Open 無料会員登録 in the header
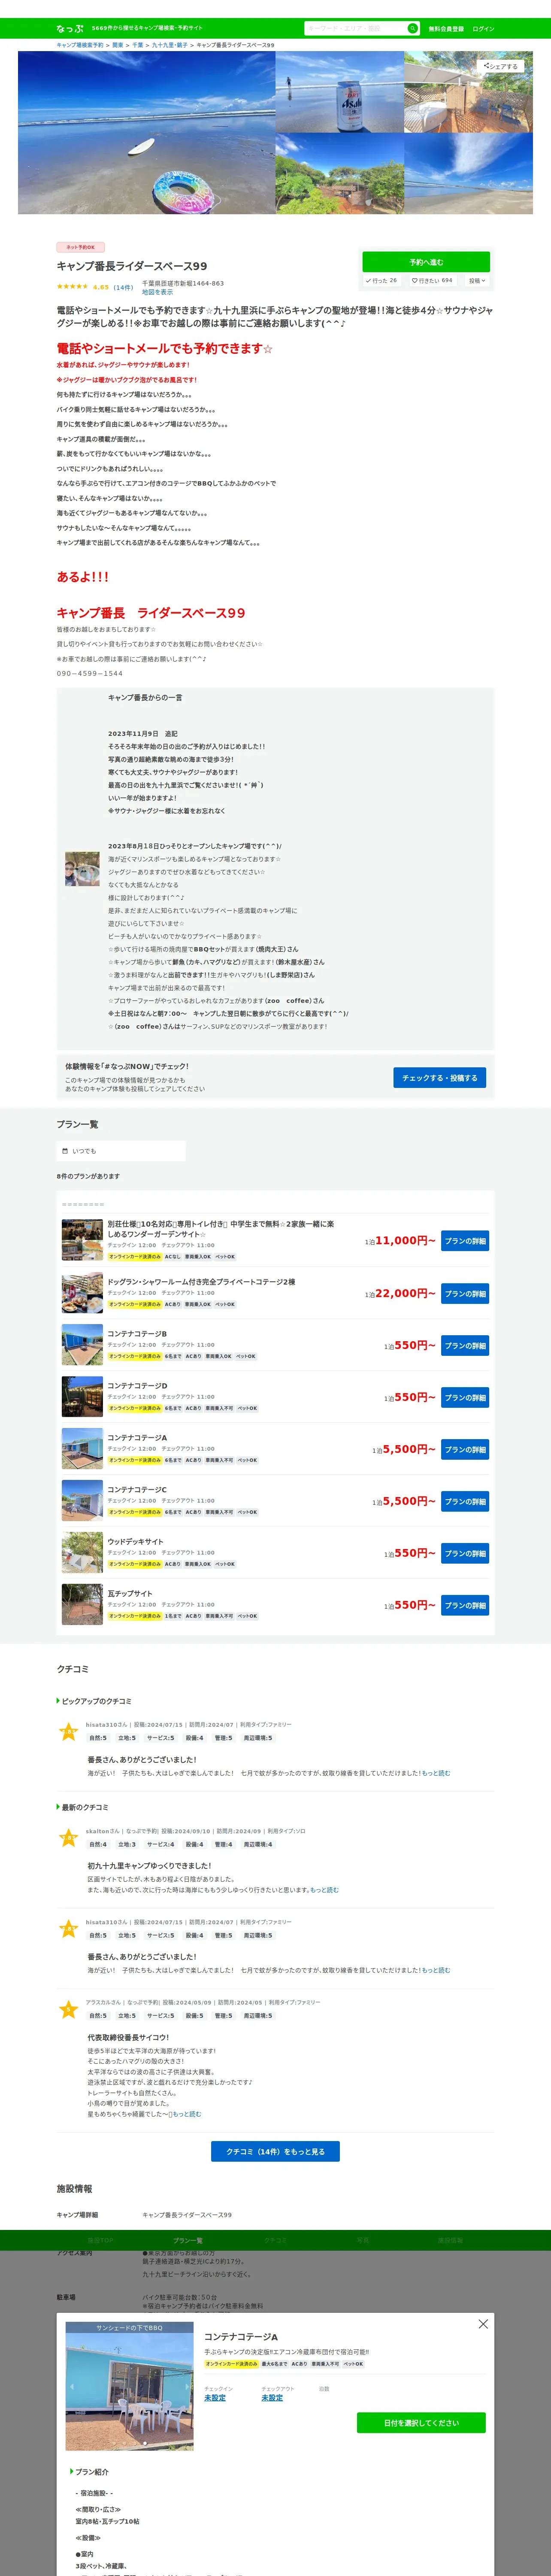Image resolution: width=551 pixels, height=2576 pixels. (446, 29)
